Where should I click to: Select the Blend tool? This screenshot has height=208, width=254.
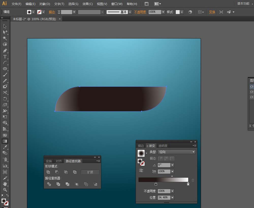(x=5, y=153)
